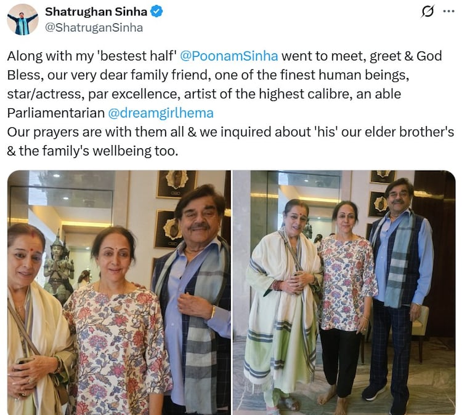Open the more options ellipsis menu
This screenshot has width=462, height=415.
tap(448, 12)
